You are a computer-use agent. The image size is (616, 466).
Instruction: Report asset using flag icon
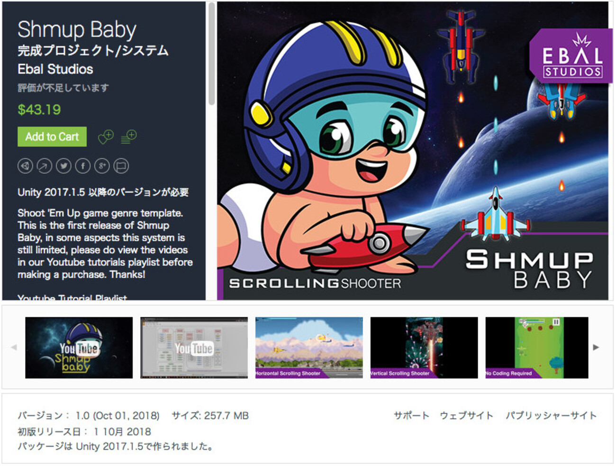pyautogui.click(x=121, y=166)
